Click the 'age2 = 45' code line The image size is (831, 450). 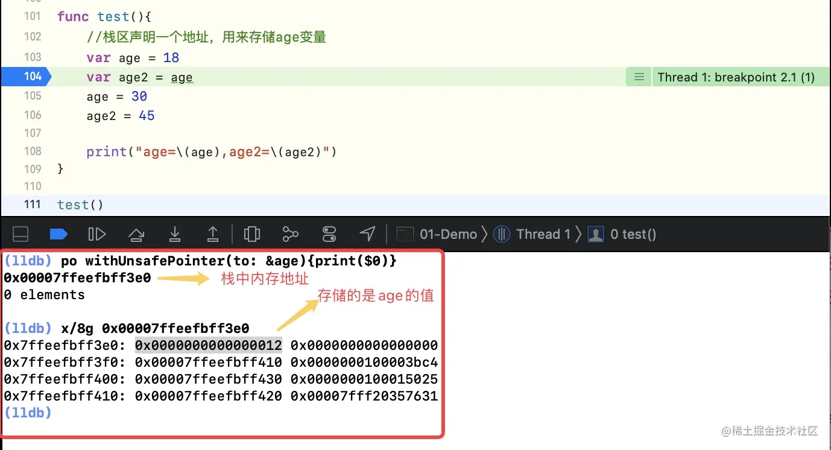(x=121, y=115)
